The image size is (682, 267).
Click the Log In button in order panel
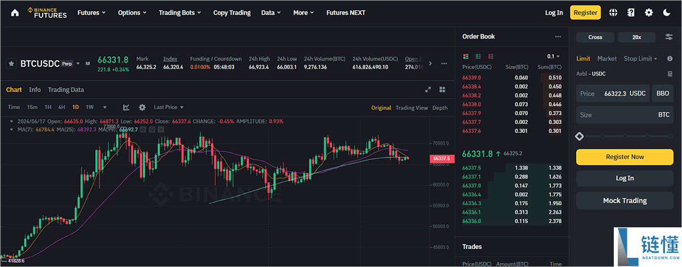[625, 178]
